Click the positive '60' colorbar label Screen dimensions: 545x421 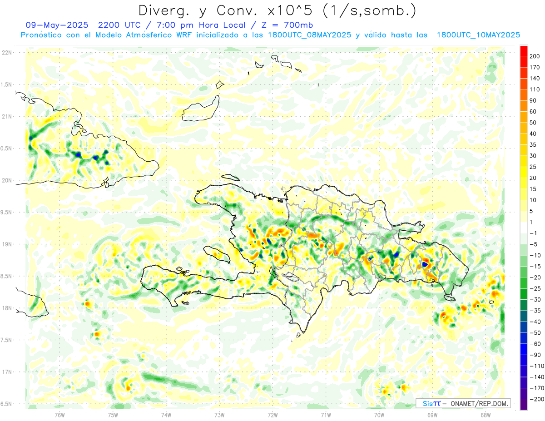[533, 111]
